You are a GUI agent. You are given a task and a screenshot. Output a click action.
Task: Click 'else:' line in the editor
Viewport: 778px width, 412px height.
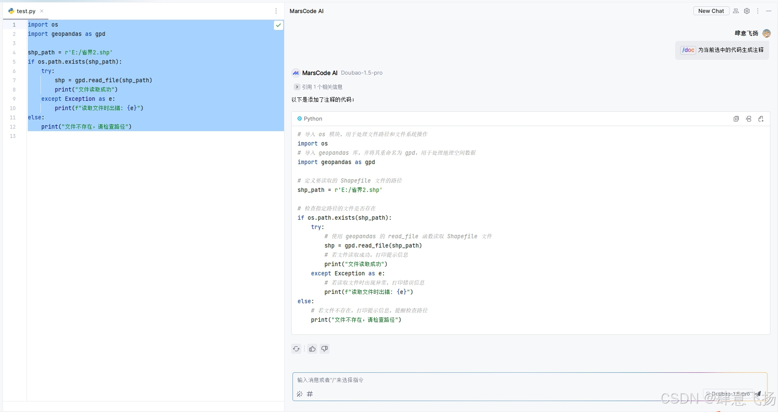point(36,118)
